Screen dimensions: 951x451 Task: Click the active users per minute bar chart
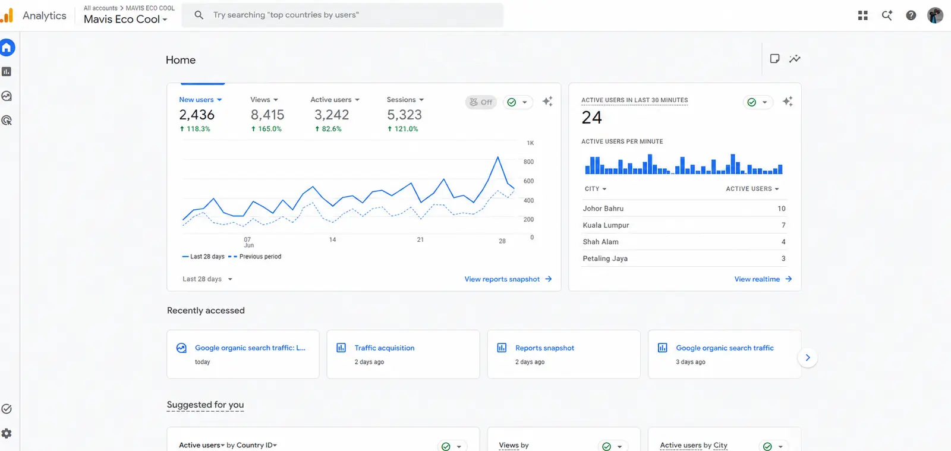[x=684, y=164]
